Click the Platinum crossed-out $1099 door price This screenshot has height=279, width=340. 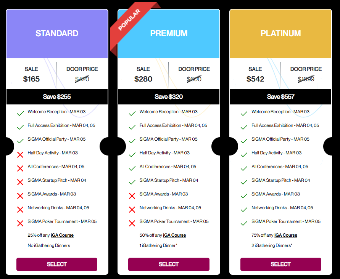[x=306, y=79]
